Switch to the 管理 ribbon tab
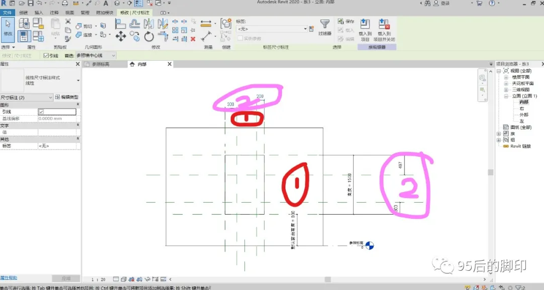The height and width of the screenshot is (290, 544). [x=85, y=13]
